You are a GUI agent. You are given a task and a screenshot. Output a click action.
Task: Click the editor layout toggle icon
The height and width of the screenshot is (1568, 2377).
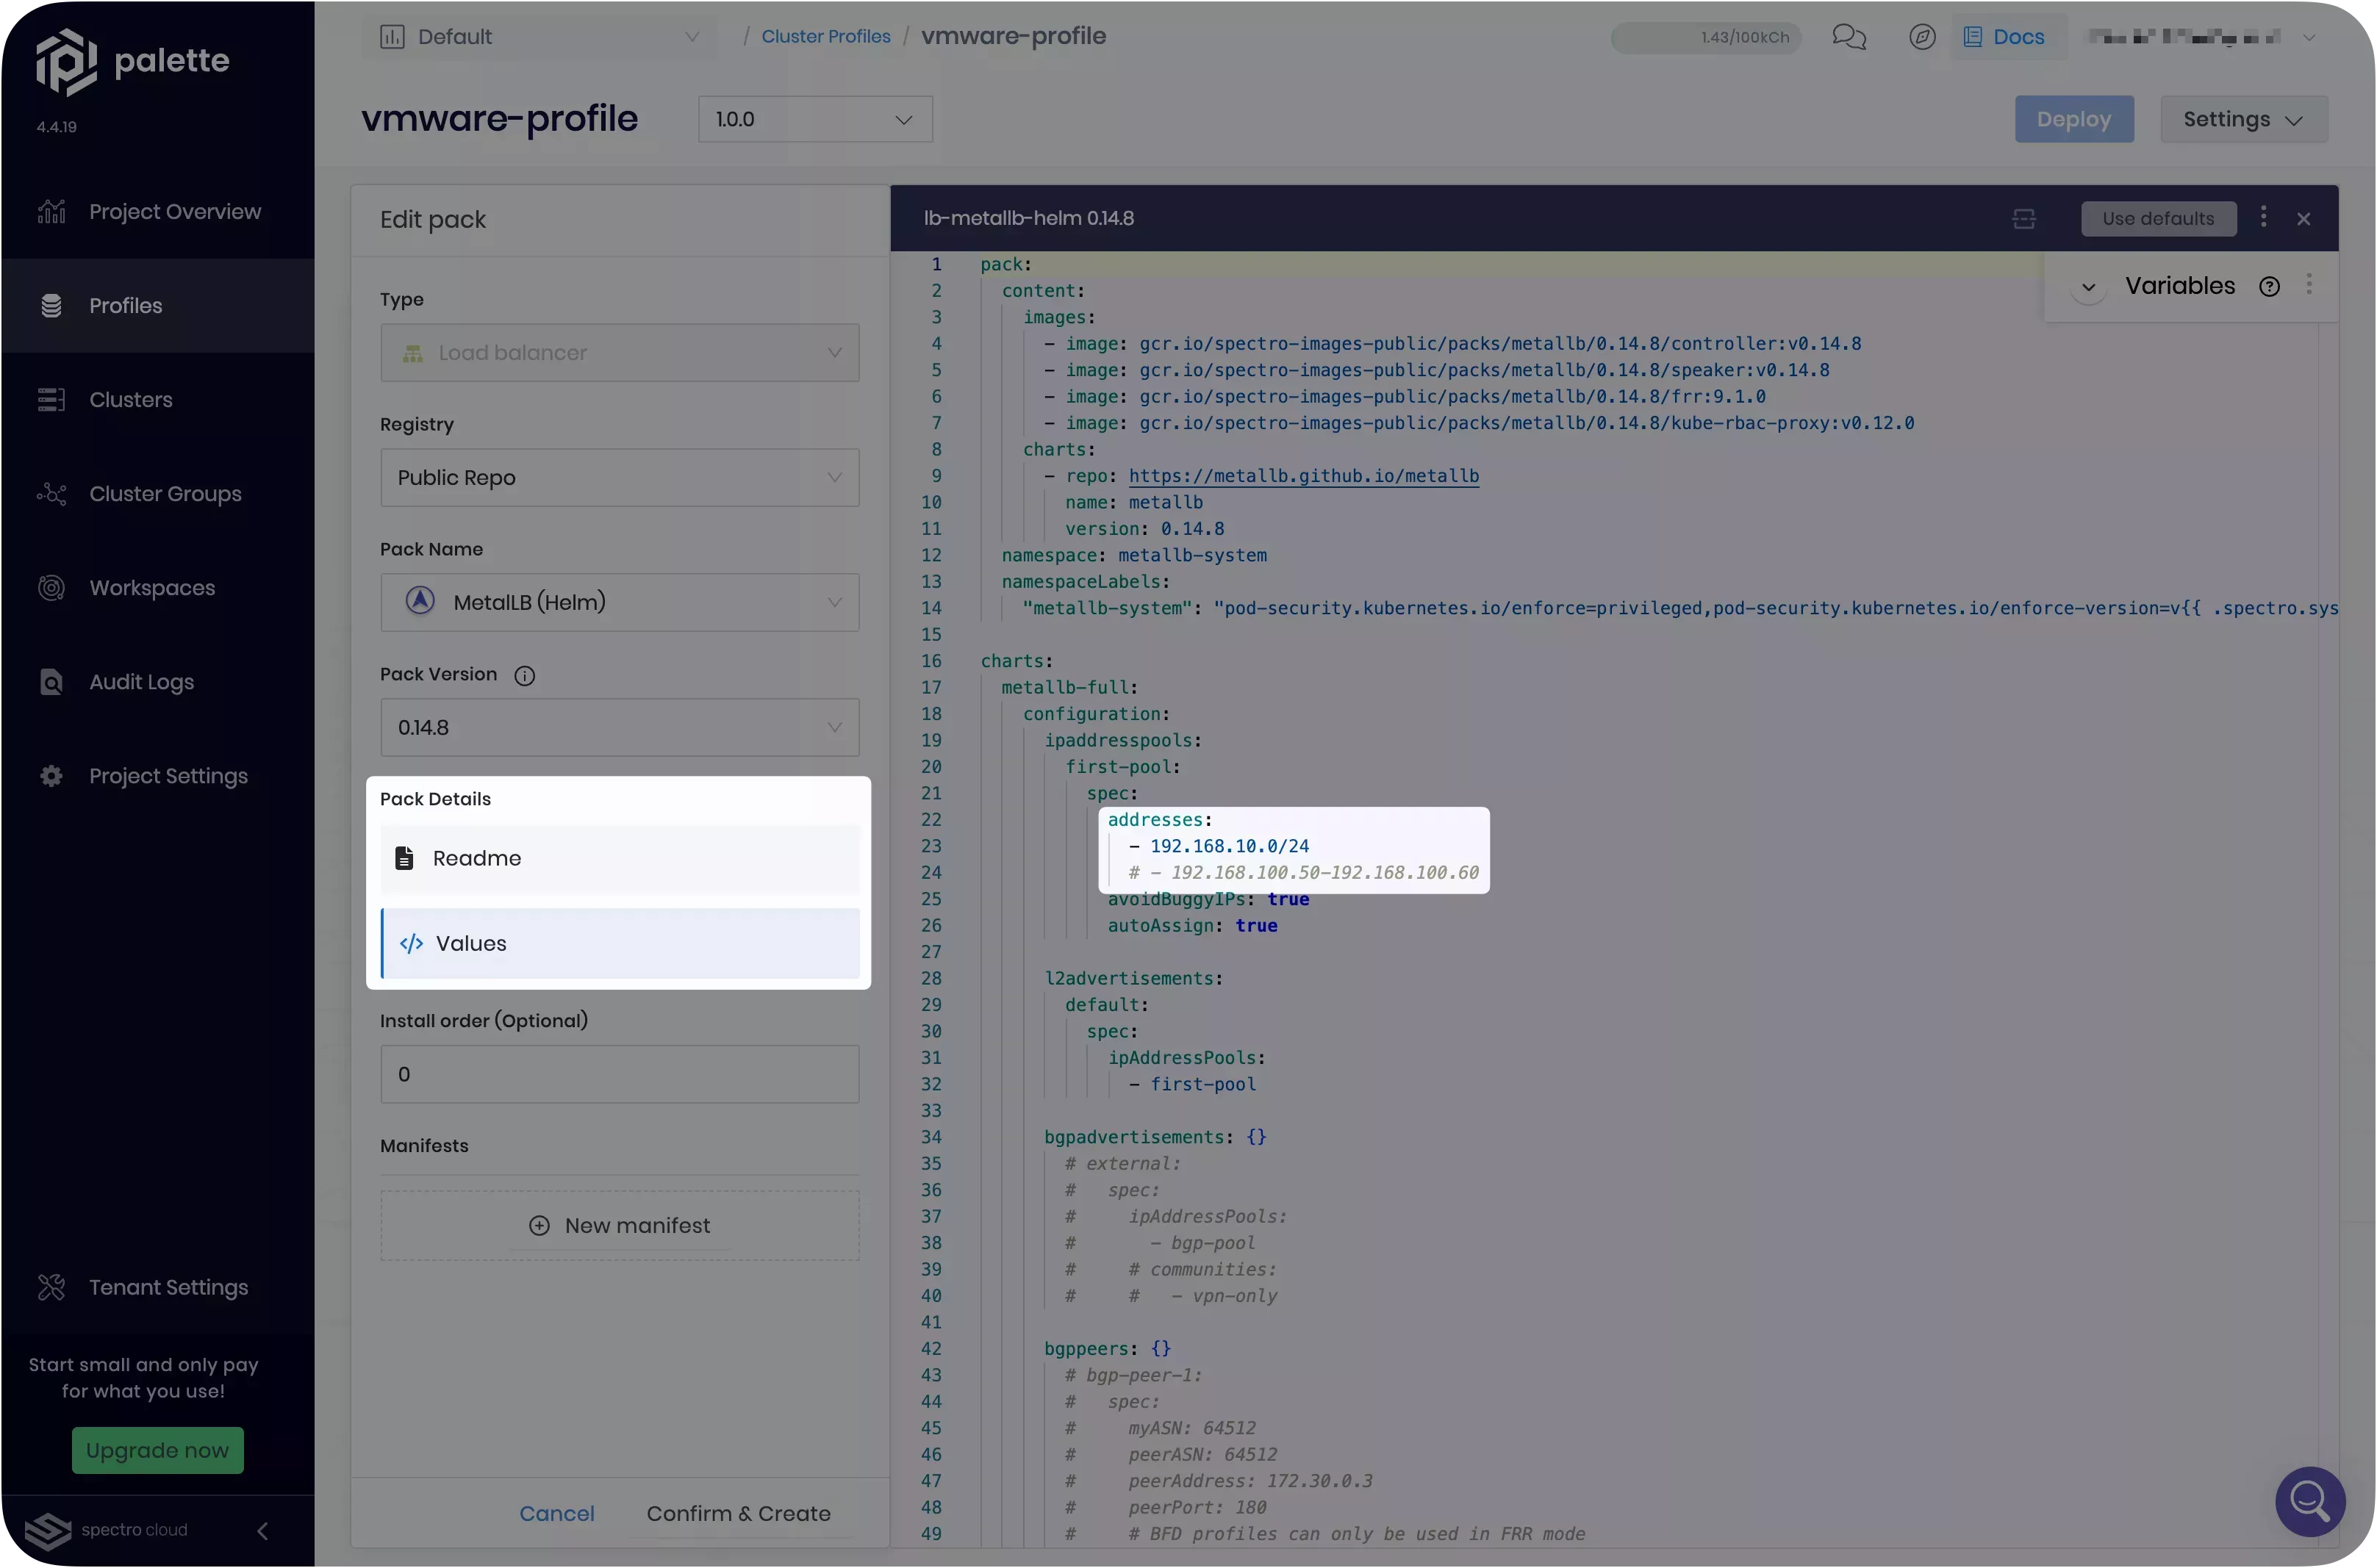(x=2023, y=219)
